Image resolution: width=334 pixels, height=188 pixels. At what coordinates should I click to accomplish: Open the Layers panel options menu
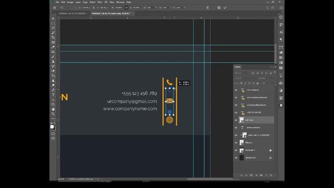tap(275, 67)
